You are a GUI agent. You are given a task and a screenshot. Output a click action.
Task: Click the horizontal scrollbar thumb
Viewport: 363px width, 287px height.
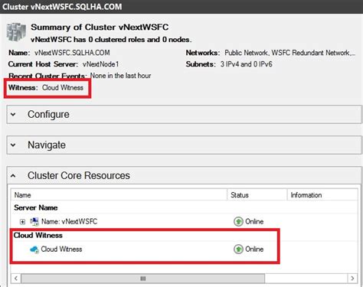tap(143, 279)
